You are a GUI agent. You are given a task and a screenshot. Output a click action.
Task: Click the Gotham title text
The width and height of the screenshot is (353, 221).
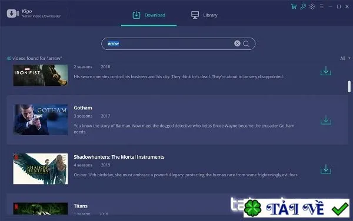pyautogui.click(x=83, y=108)
